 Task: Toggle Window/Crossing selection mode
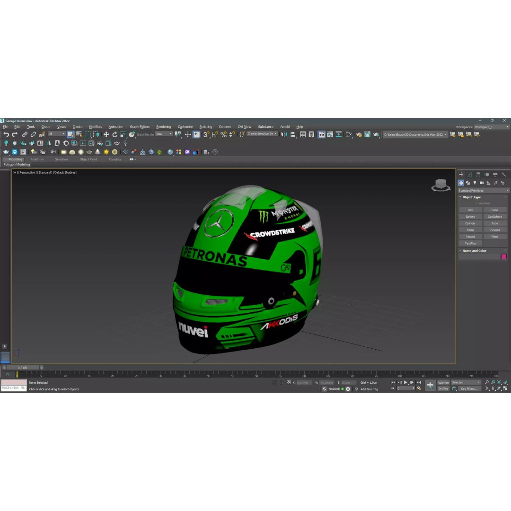click(96, 134)
